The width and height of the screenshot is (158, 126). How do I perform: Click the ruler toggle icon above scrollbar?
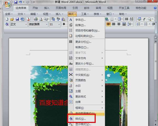[x=155, y=37]
